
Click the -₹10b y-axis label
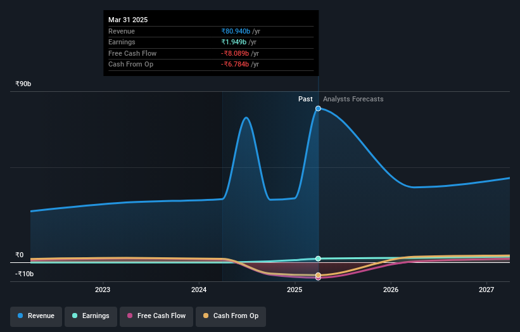pos(24,274)
